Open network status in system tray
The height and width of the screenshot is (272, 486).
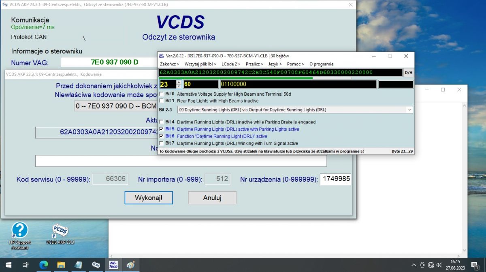pyautogui.click(x=431, y=265)
